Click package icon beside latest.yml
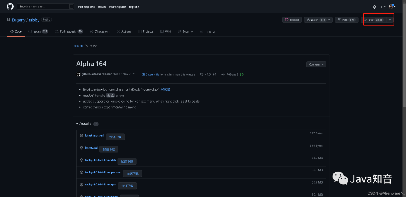406x197 pixels. 82,148
